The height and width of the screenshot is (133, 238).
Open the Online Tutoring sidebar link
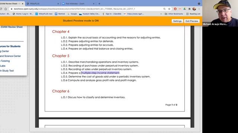pyautogui.click(x=5, y=61)
